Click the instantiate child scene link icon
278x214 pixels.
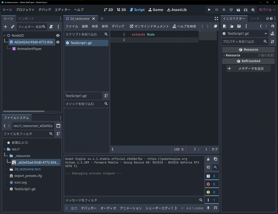coord(12,27)
